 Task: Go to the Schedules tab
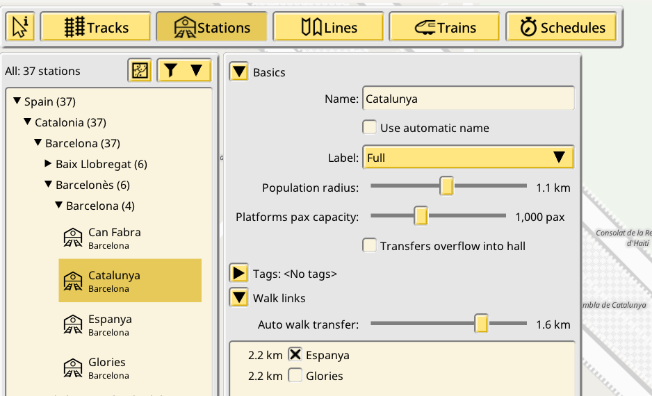click(562, 27)
